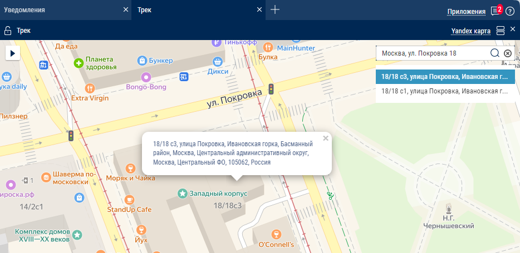This screenshot has width=520, height=253.
Task: Click the Тинькофф bank icon
Action: click(216, 42)
